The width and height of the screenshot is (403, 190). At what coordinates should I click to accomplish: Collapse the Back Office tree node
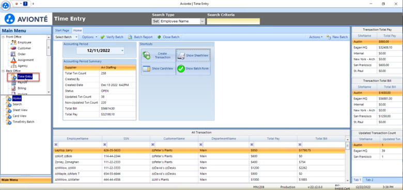pyautogui.click(x=3, y=71)
